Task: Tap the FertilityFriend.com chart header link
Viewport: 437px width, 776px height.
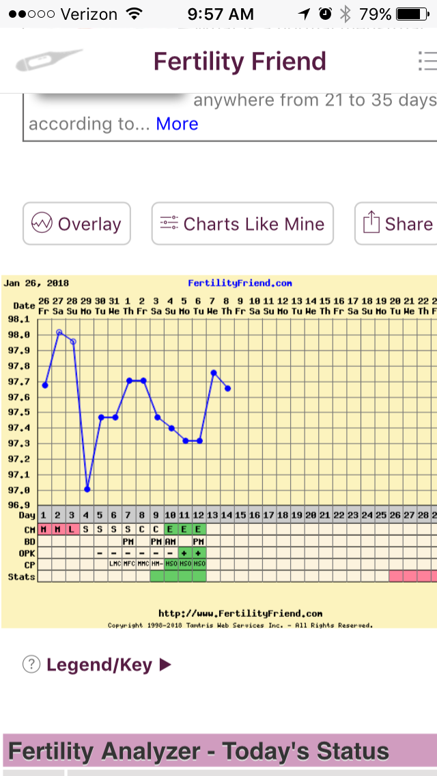Action: tap(240, 283)
